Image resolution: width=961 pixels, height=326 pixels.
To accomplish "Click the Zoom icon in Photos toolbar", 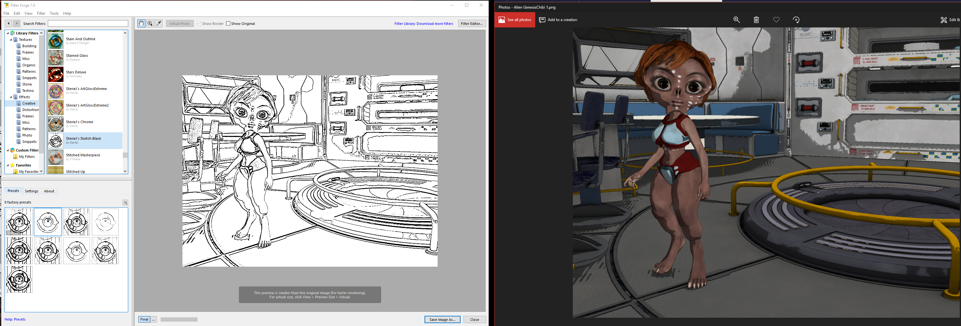I will pos(736,20).
